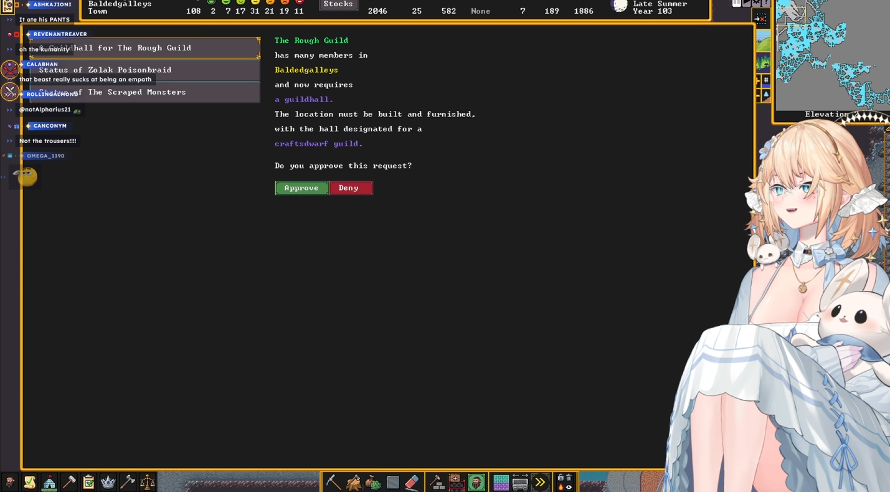Open the nobles crown icon
Screen dimensions: 890x492
(x=108, y=482)
